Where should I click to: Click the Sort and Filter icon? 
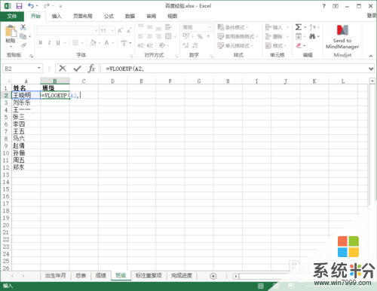312,27
